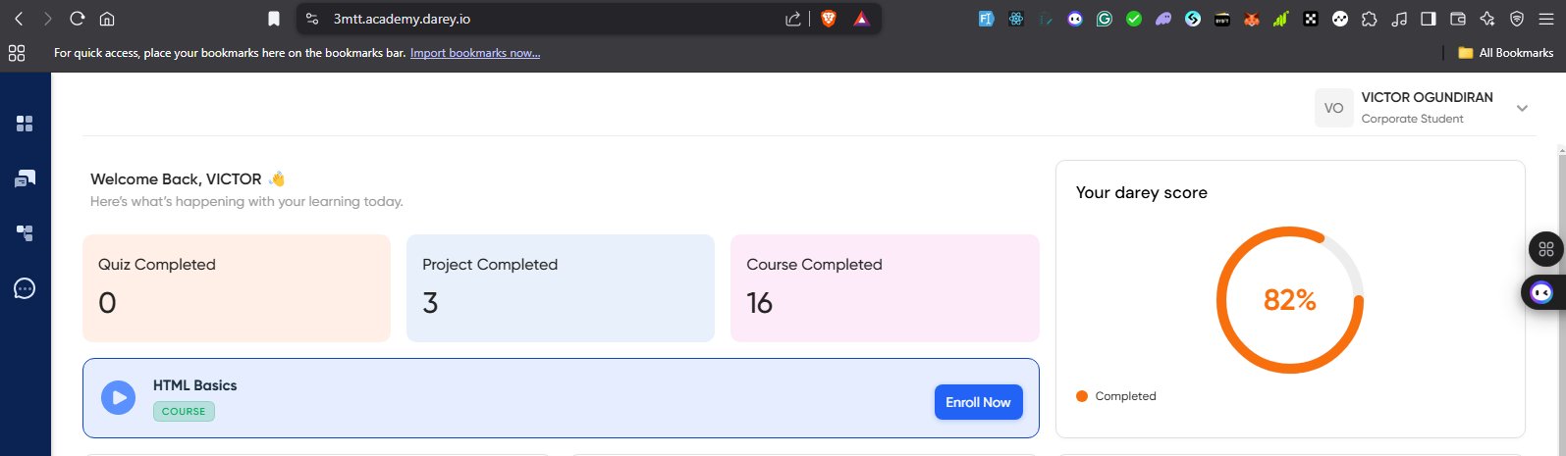Open the Quiz Completed card
This screenshot has height=456, width=1566.
click(x=237, y=288)
